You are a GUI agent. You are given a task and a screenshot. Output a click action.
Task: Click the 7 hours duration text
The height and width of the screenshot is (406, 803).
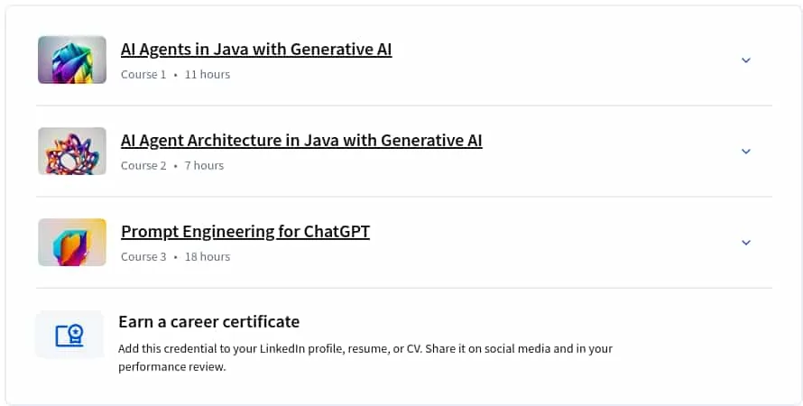tap(204, 165)
